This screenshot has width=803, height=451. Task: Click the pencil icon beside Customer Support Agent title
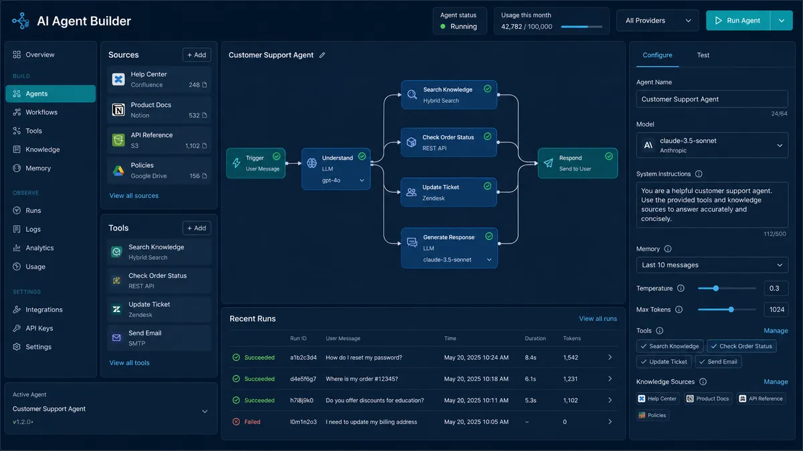(x=322, y=55)
